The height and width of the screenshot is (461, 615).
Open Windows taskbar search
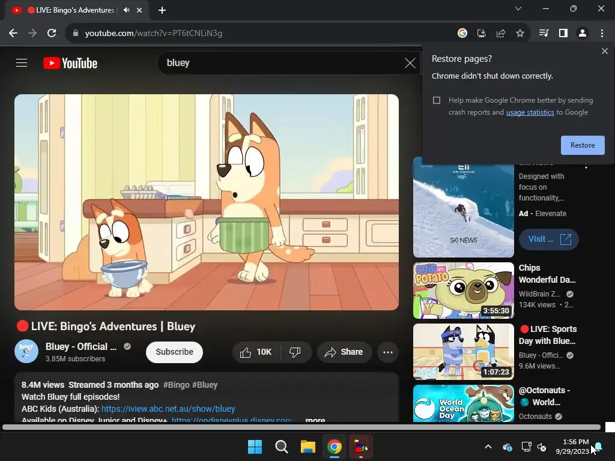coord(281,447)
